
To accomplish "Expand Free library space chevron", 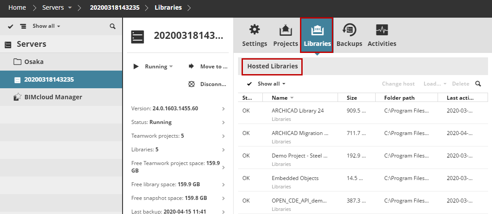I will pyautogui.click(x=223, y=184).
